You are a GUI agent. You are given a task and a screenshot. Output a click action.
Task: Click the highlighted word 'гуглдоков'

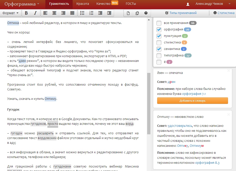[38, 124]
